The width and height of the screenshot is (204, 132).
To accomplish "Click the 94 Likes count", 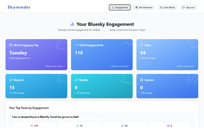I will [x=143, y=53].
